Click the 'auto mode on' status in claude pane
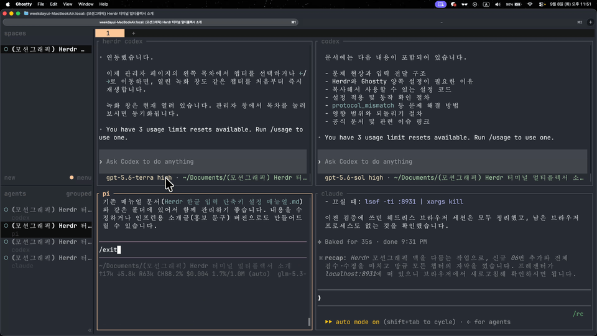597x336 pixels. (x=357, y=322)
